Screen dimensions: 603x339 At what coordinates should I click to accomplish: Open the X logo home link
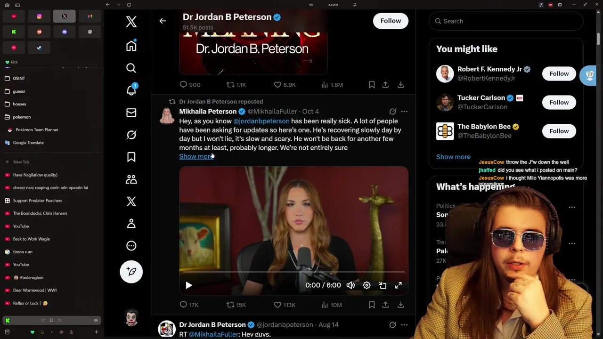click(x=131, y=22)
